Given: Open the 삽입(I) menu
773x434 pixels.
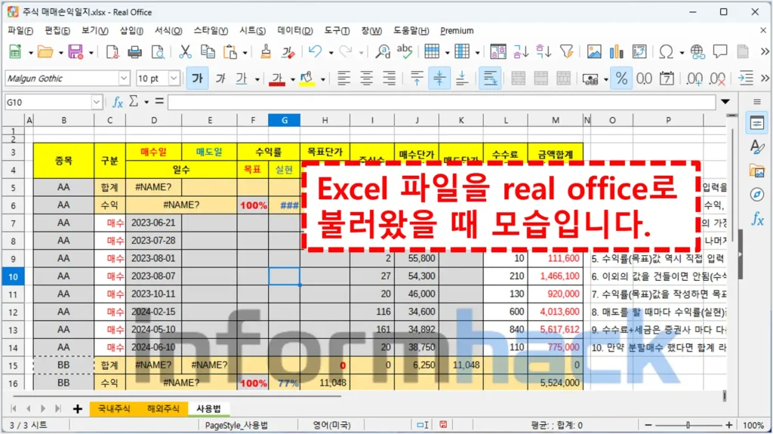Looking at the screenshot, I should coord(131,31).
